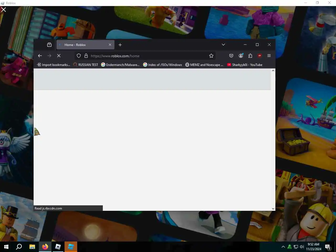Viewport: 336px width, 252px height.
Task: Close the outer Roblox window
Action: click(329, 3)
